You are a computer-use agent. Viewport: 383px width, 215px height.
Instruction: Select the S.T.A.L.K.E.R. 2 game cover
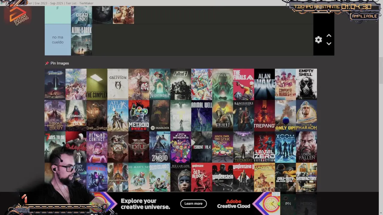(x=223, y=116)
